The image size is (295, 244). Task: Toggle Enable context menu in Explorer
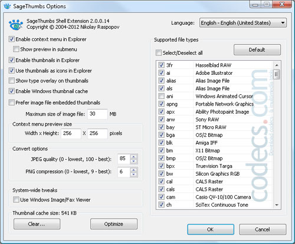[x=11, y=39]
